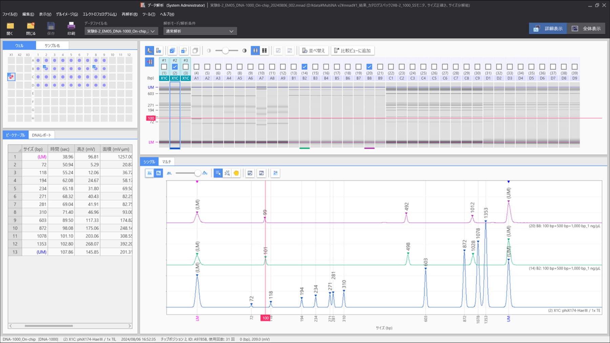
Task: Click the add peak icon at electropherogram toolbar end
Action: 275,173
